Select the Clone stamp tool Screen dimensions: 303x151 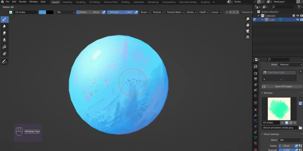[x=5, y=40]
